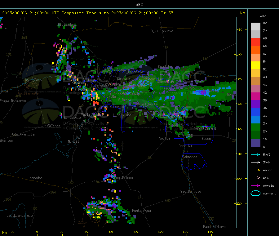Click the '140' tick on horizontal km axis
Screen dimensions: 279x236
pyautogui.click(x=210, y=232)
